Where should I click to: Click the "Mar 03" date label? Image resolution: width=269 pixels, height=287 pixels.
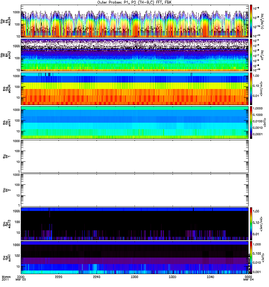click(x=21, y=279)
